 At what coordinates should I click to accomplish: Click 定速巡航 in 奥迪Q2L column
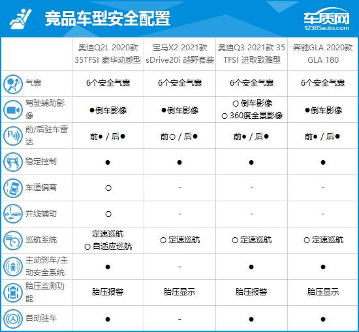(x=108, y=234)
